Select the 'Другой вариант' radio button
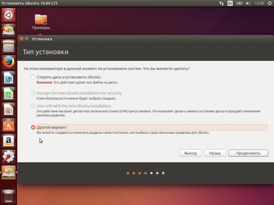 (33, 128)
